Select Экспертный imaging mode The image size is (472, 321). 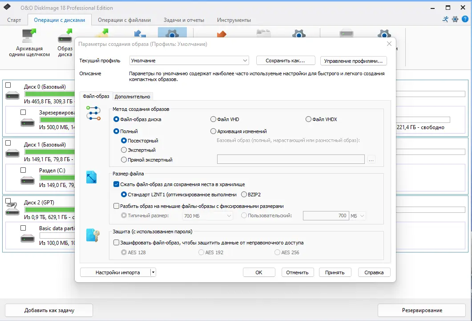124,150
